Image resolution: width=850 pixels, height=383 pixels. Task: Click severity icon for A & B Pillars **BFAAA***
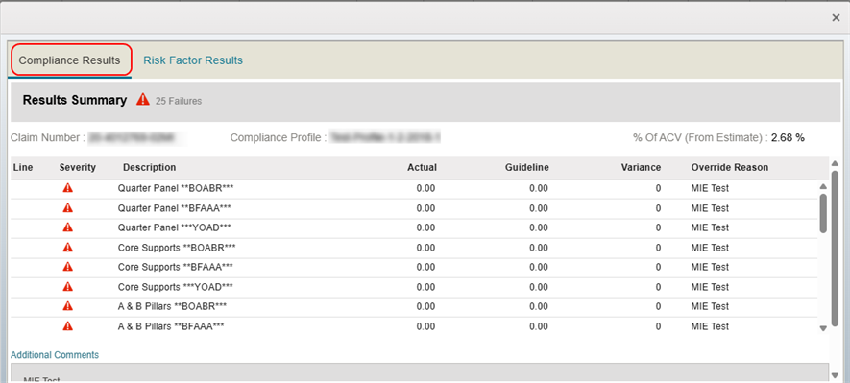click(x=68, y=325)
